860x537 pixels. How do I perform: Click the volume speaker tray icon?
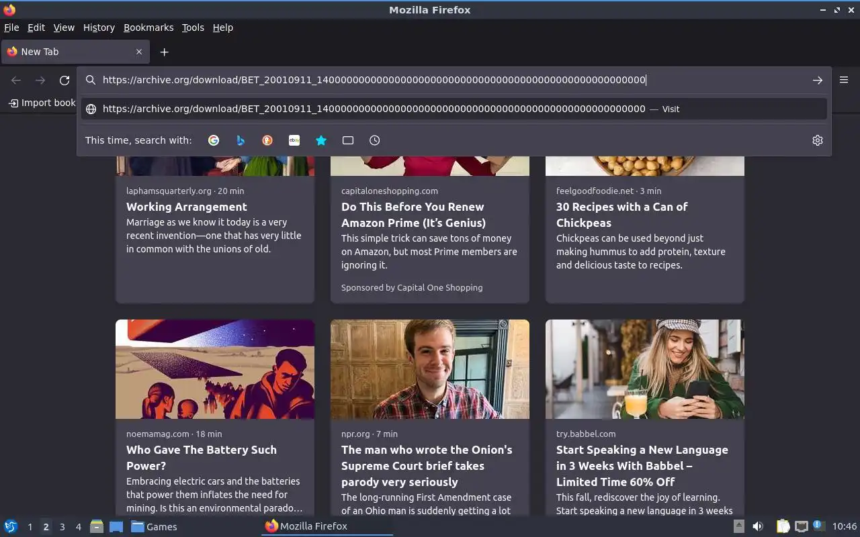coord(758,526)
